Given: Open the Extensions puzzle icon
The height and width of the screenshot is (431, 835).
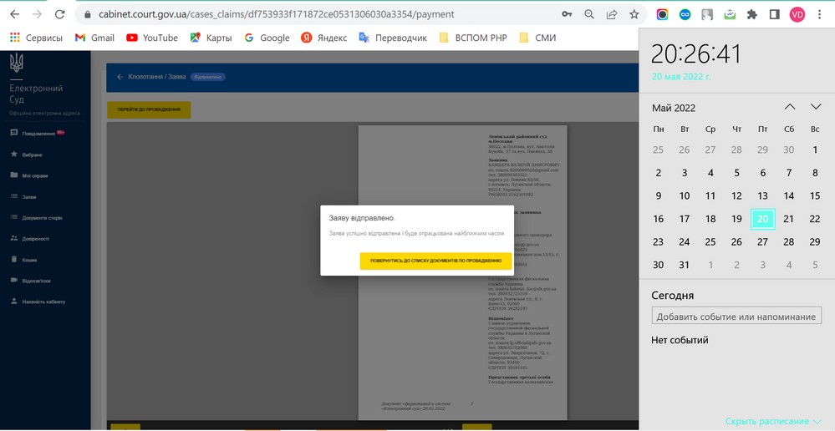Looking at the screenshot, I should tap(752, 14).
